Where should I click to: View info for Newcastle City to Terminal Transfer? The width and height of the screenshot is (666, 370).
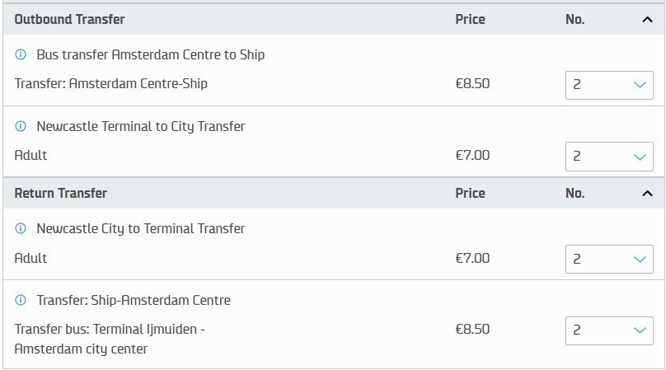click(21, 228)
